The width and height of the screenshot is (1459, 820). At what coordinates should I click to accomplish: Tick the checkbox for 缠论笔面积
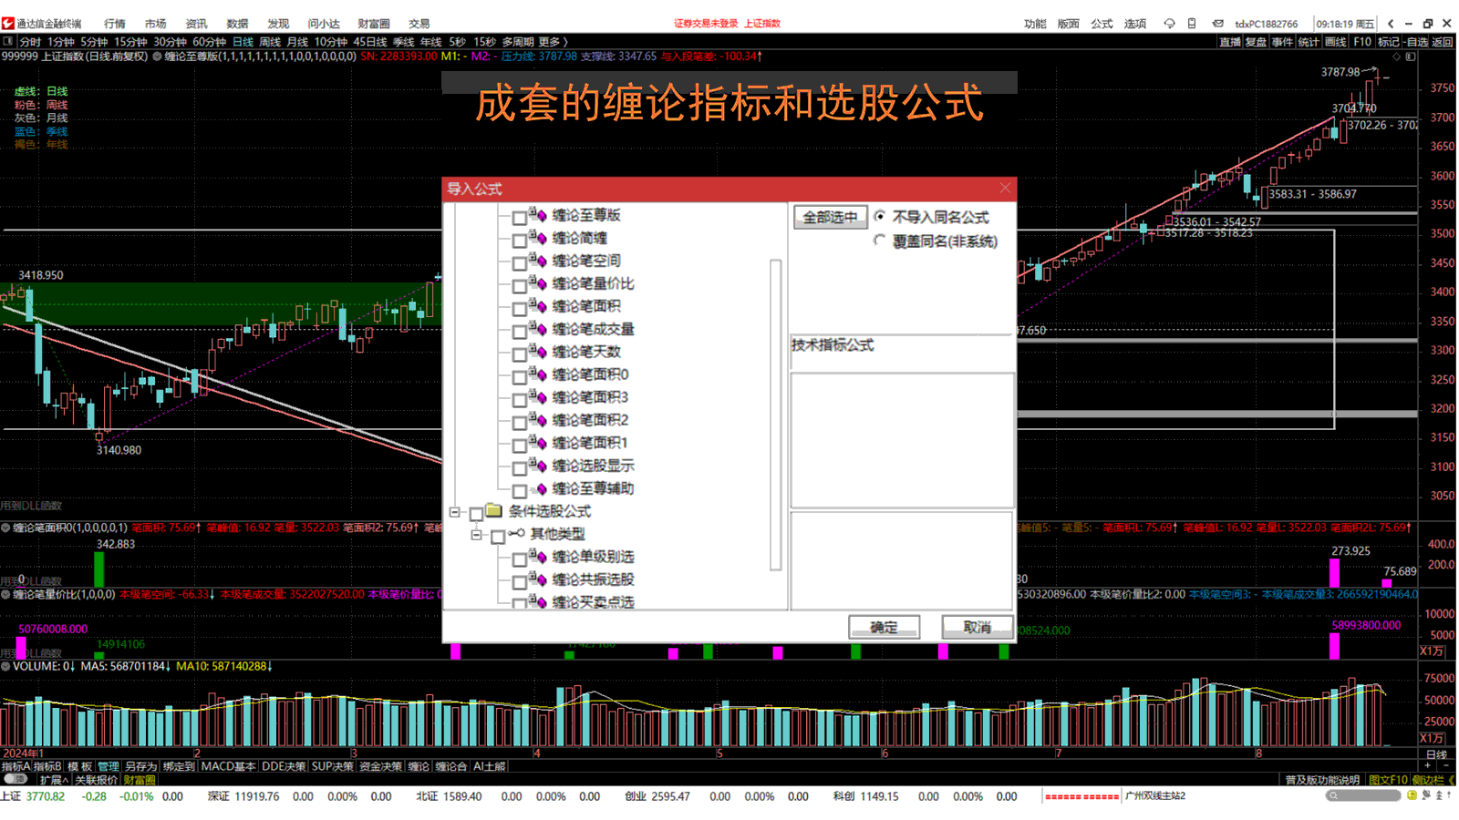[x=519, y=308]
